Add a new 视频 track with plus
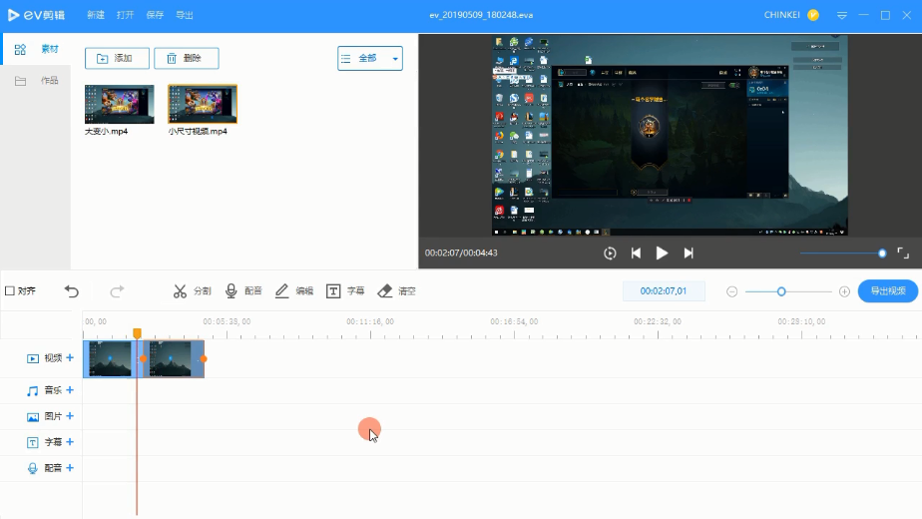Screen dimensions: 922x519 (x=70, y=357)
